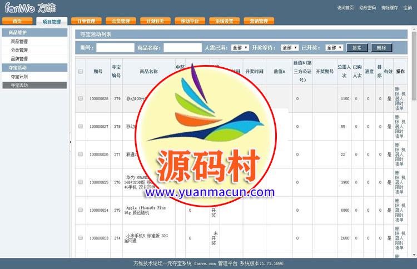Collapse the left sidebar with the arrow handle
Image resolution: width=417 pixels, height=269 pixels.
(70, 142)
